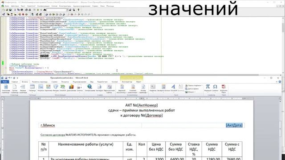Click the Наименование работы (услуги) table header
The image size is (285, 160).
[x=85, y=144]
